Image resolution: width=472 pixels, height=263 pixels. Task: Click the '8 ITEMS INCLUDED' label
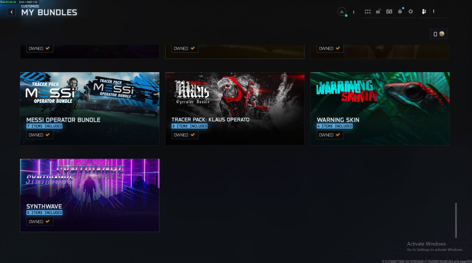(190, 126)
